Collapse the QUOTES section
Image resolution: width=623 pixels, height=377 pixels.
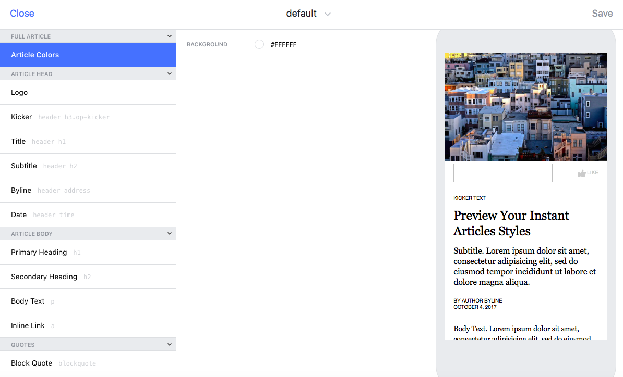(x=169, y=344)
